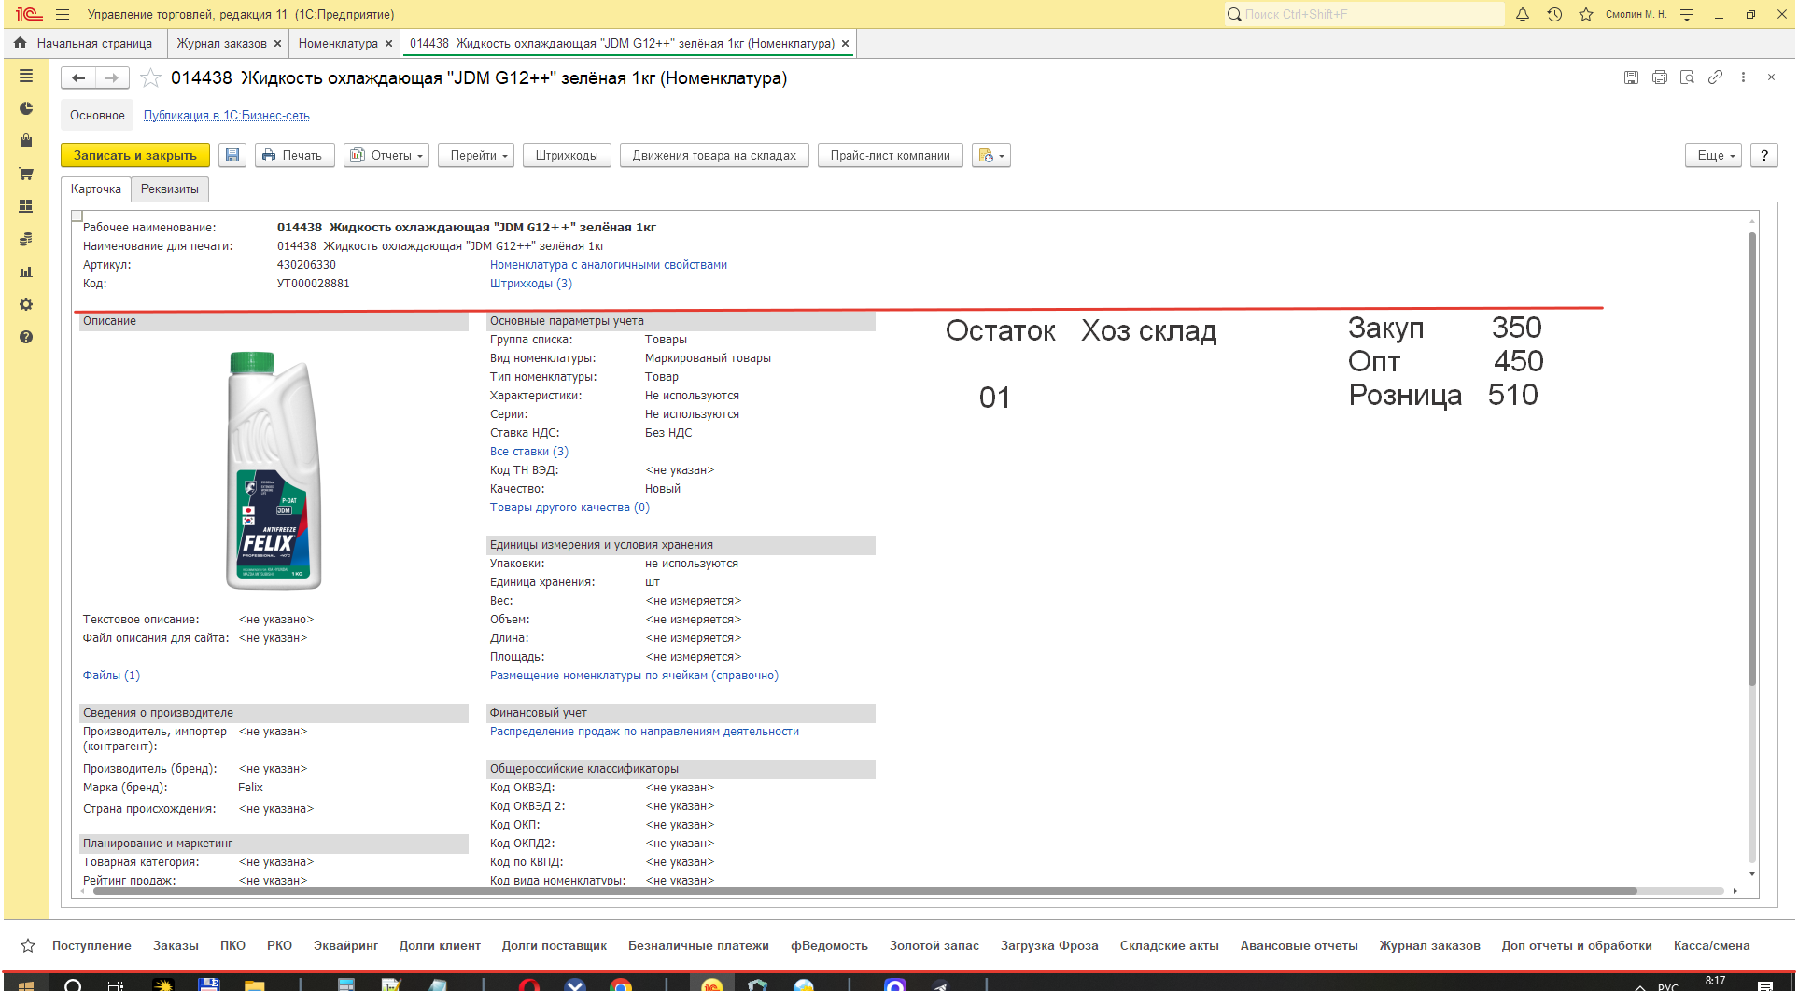Switch to the Реквизиты tab

(x=170, y=189)
